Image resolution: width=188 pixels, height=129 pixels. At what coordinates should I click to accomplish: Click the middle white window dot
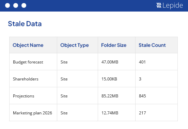coord(16,5)
